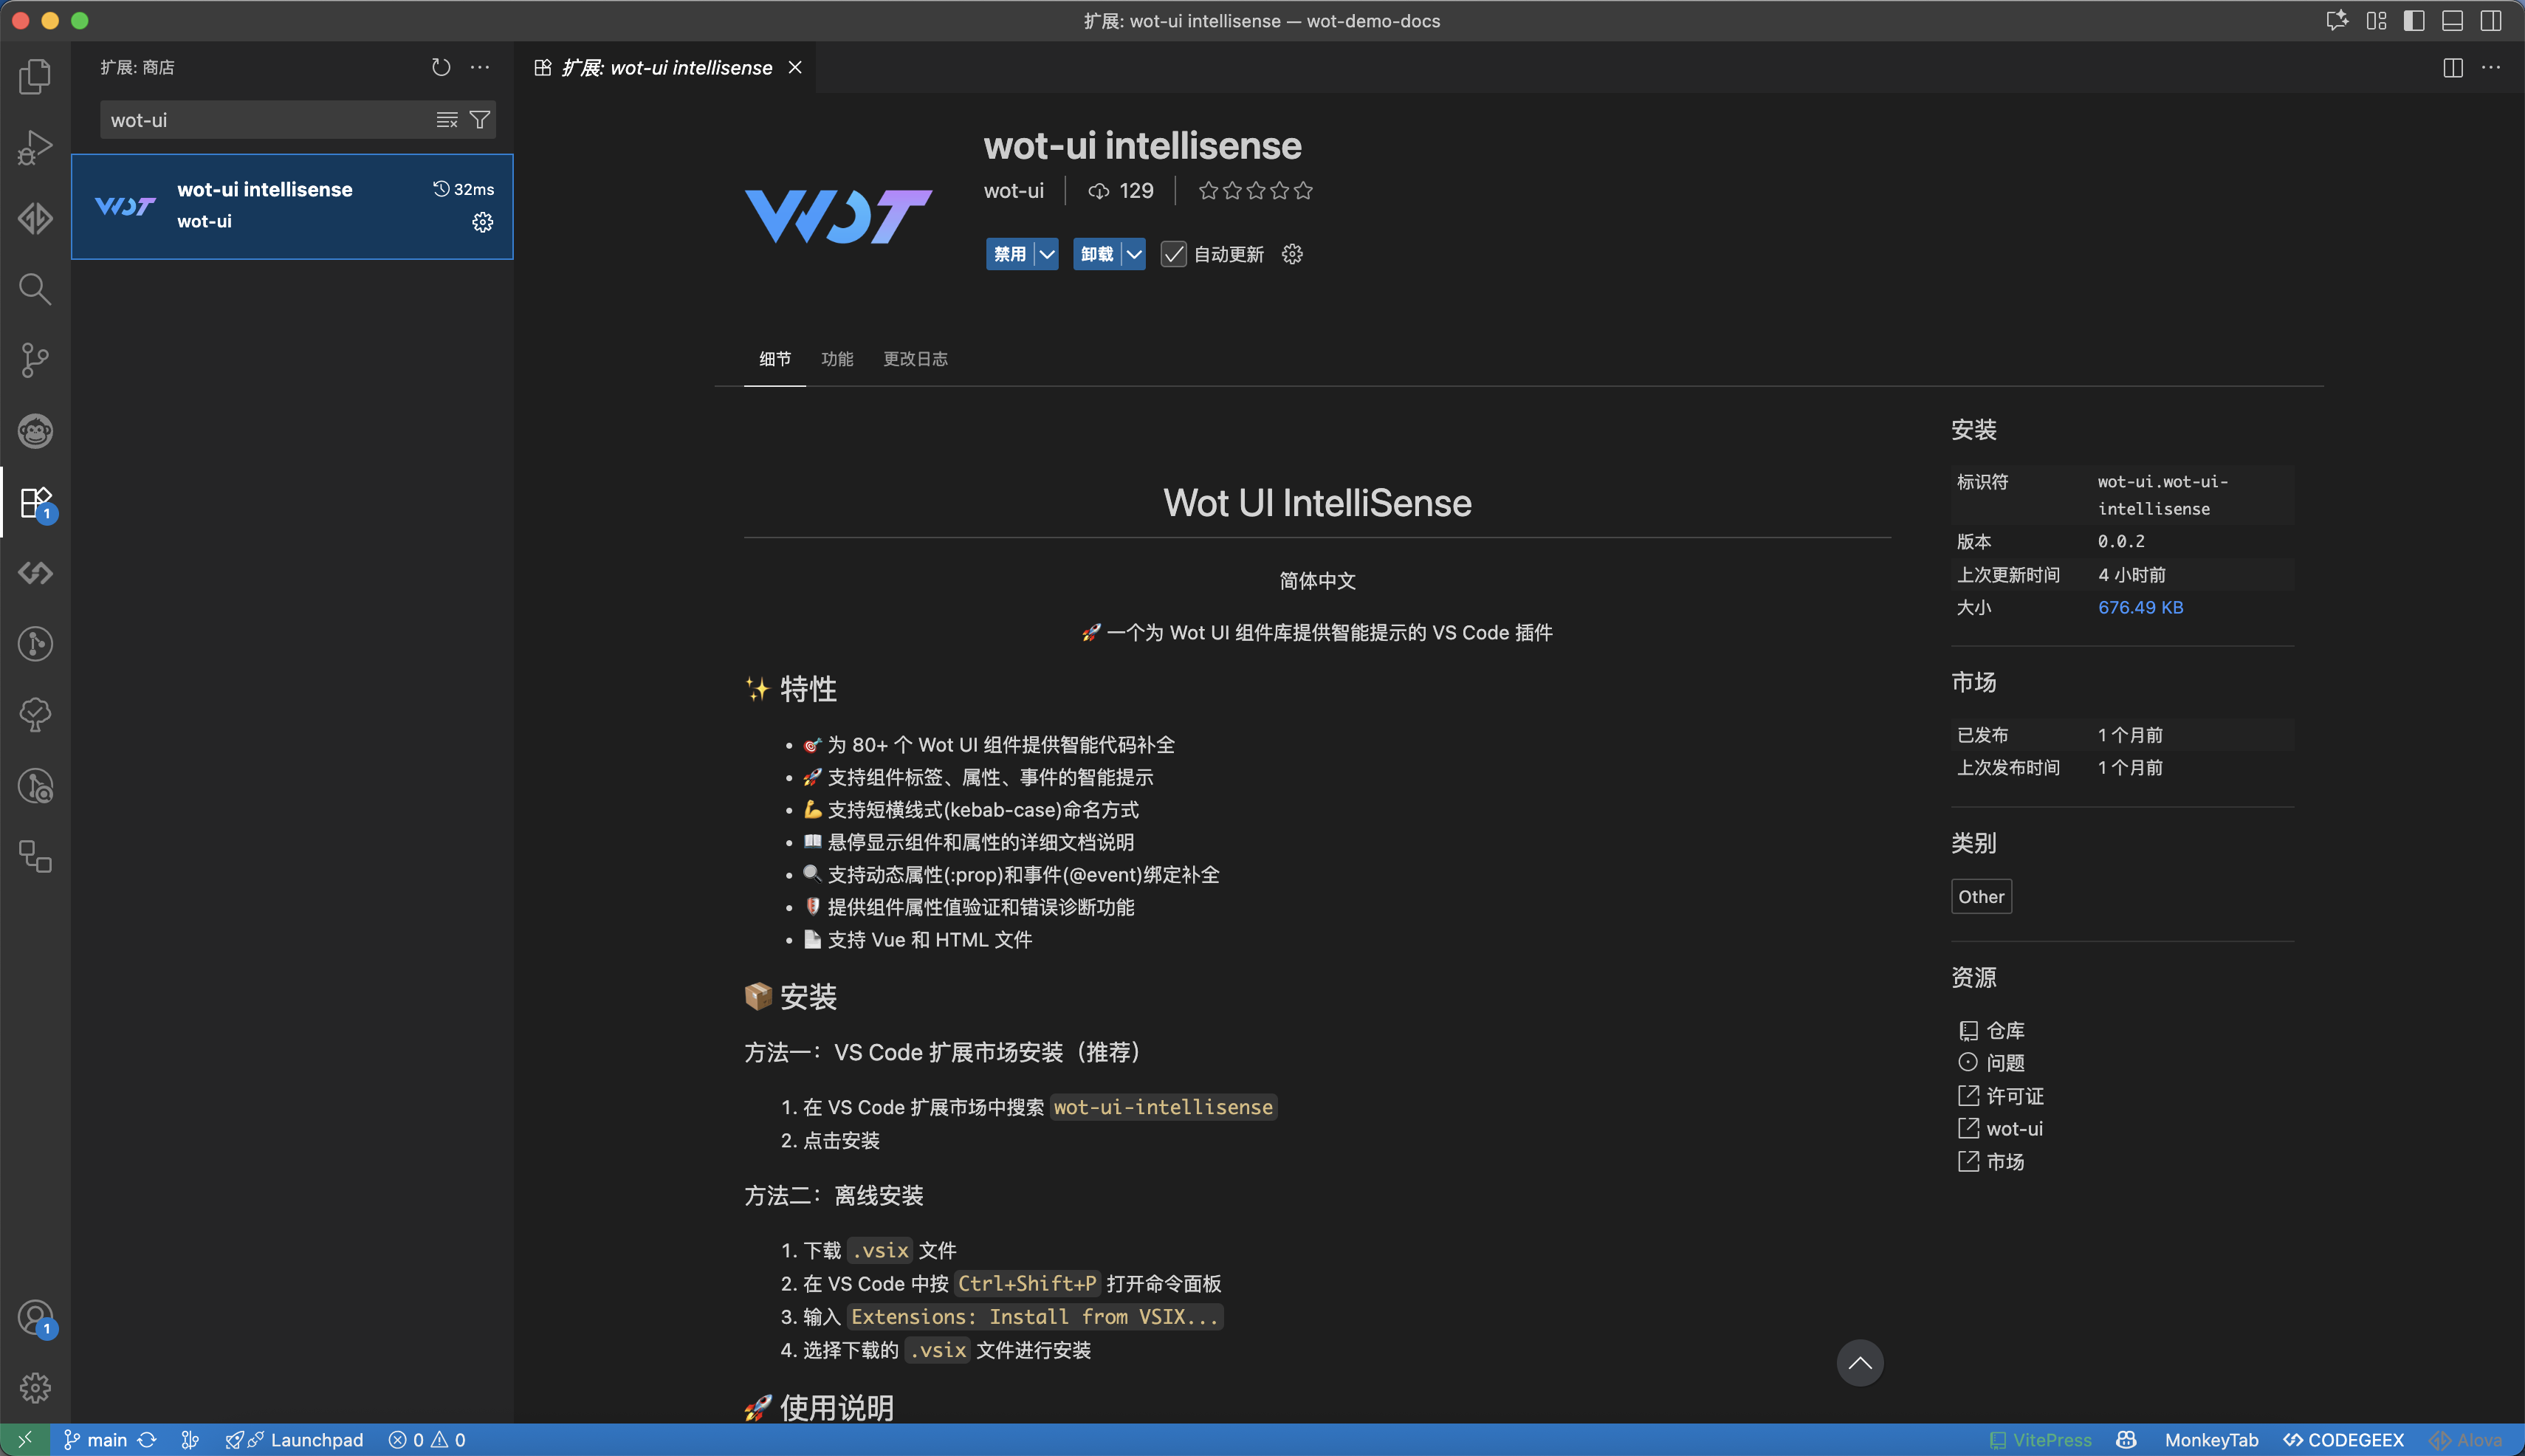This screenshot has height=1456, width=2525.
Task: Click the split editor right icon
Action: pyautogui.click(x=2452, y=67)
